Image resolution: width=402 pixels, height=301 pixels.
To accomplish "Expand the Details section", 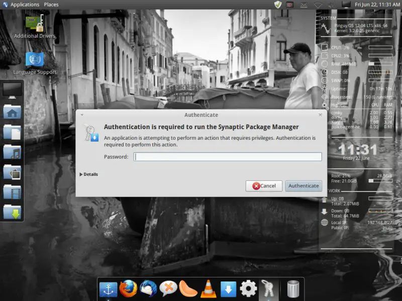I will 89,174.
